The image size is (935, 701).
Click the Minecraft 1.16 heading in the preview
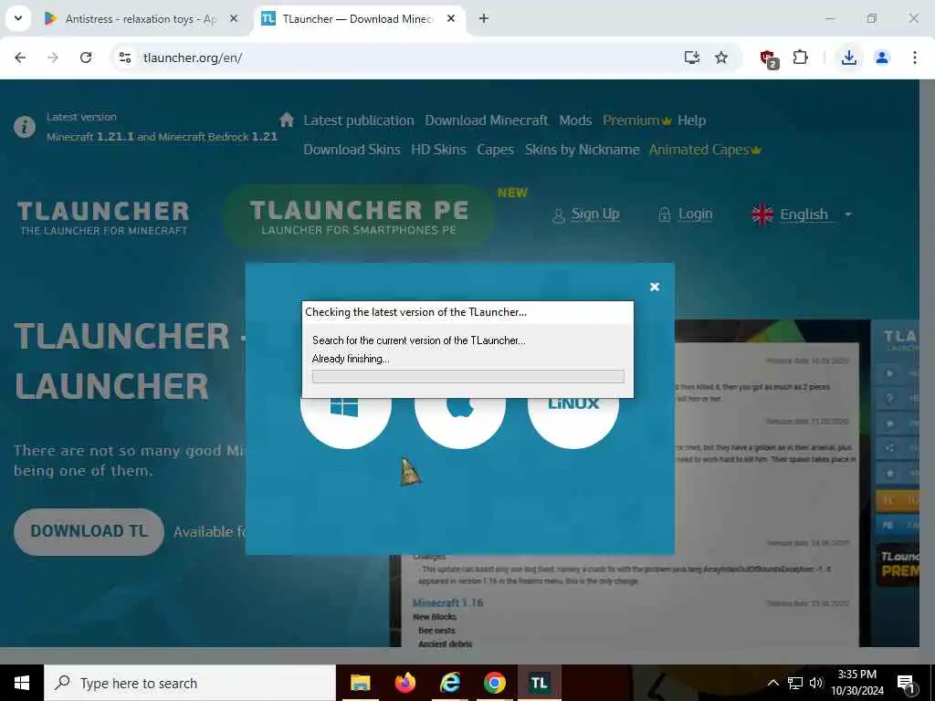pyautogui.click(x=447, y=602)
